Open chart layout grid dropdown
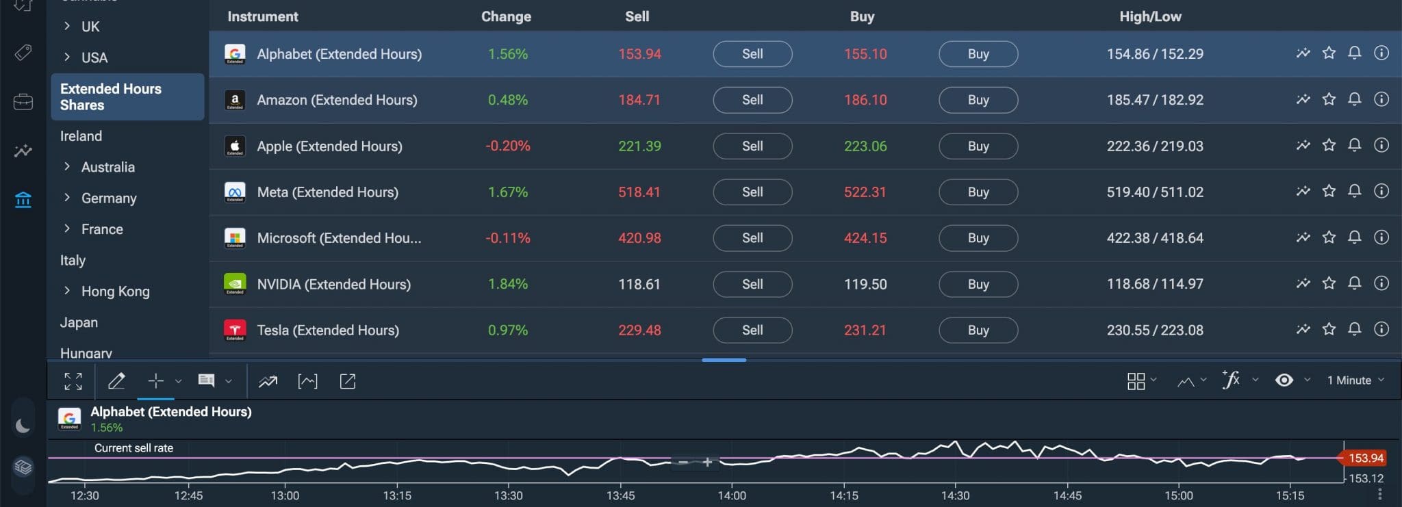Image resolution: width=1402 pixels, height=507 pixels. [x=1141, y=381]
